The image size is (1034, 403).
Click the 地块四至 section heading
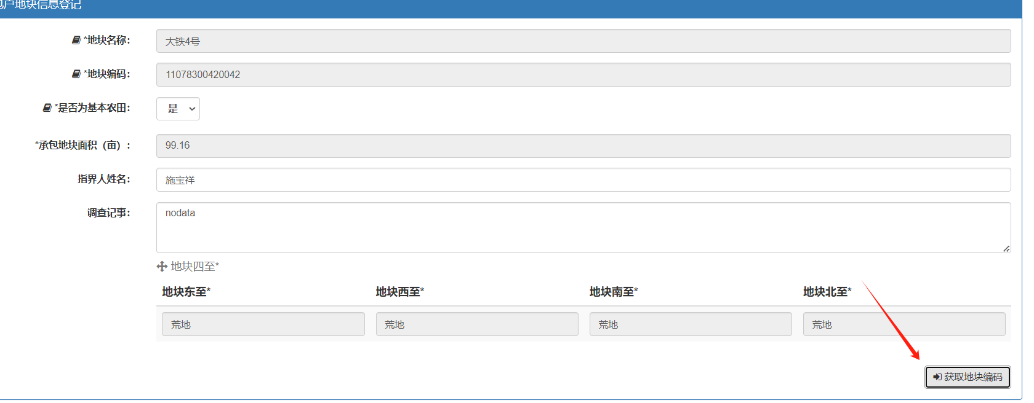coord(194,267)
